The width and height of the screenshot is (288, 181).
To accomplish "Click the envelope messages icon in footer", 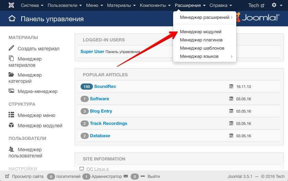I will [x=126, y=177].
